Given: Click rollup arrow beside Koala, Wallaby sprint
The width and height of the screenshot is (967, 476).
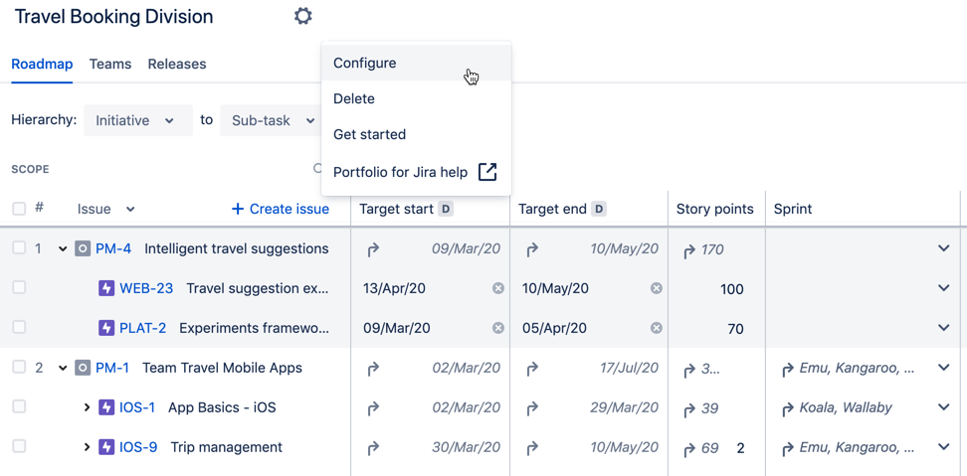Looking at the screenshot, I should [788, 408].
